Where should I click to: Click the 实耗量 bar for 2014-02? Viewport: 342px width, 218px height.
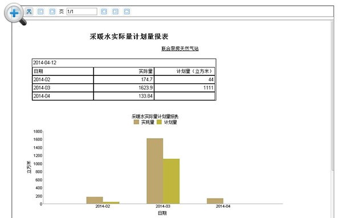click(x=95, y=200)
